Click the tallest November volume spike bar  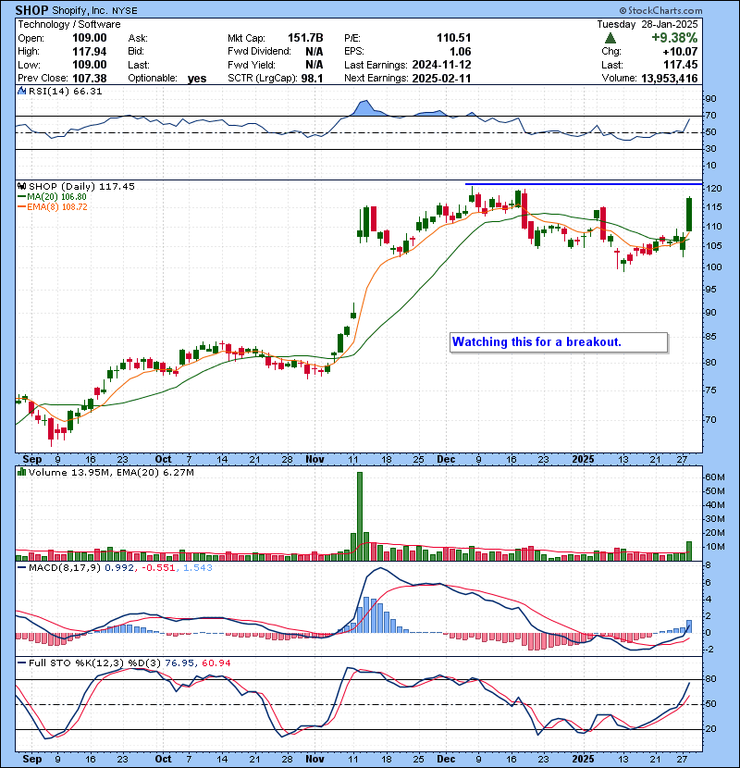coord(360,515)
